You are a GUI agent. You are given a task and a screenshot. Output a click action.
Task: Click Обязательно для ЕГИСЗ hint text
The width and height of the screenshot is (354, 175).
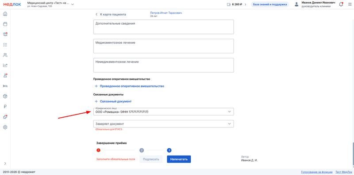(109, 129)
